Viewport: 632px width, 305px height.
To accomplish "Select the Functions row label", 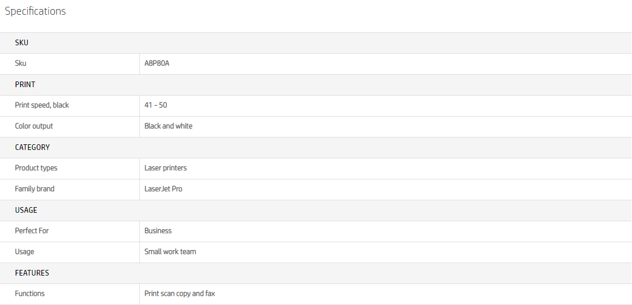I will coord(29,294).
